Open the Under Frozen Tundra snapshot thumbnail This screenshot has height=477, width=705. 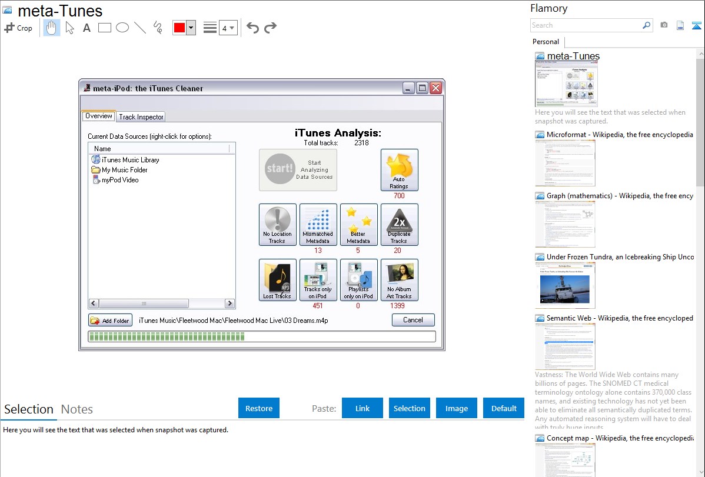coord(565,285)
